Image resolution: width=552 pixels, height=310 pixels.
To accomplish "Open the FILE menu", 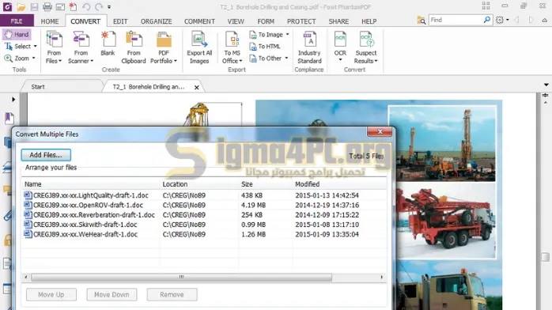I will (17, 21).
